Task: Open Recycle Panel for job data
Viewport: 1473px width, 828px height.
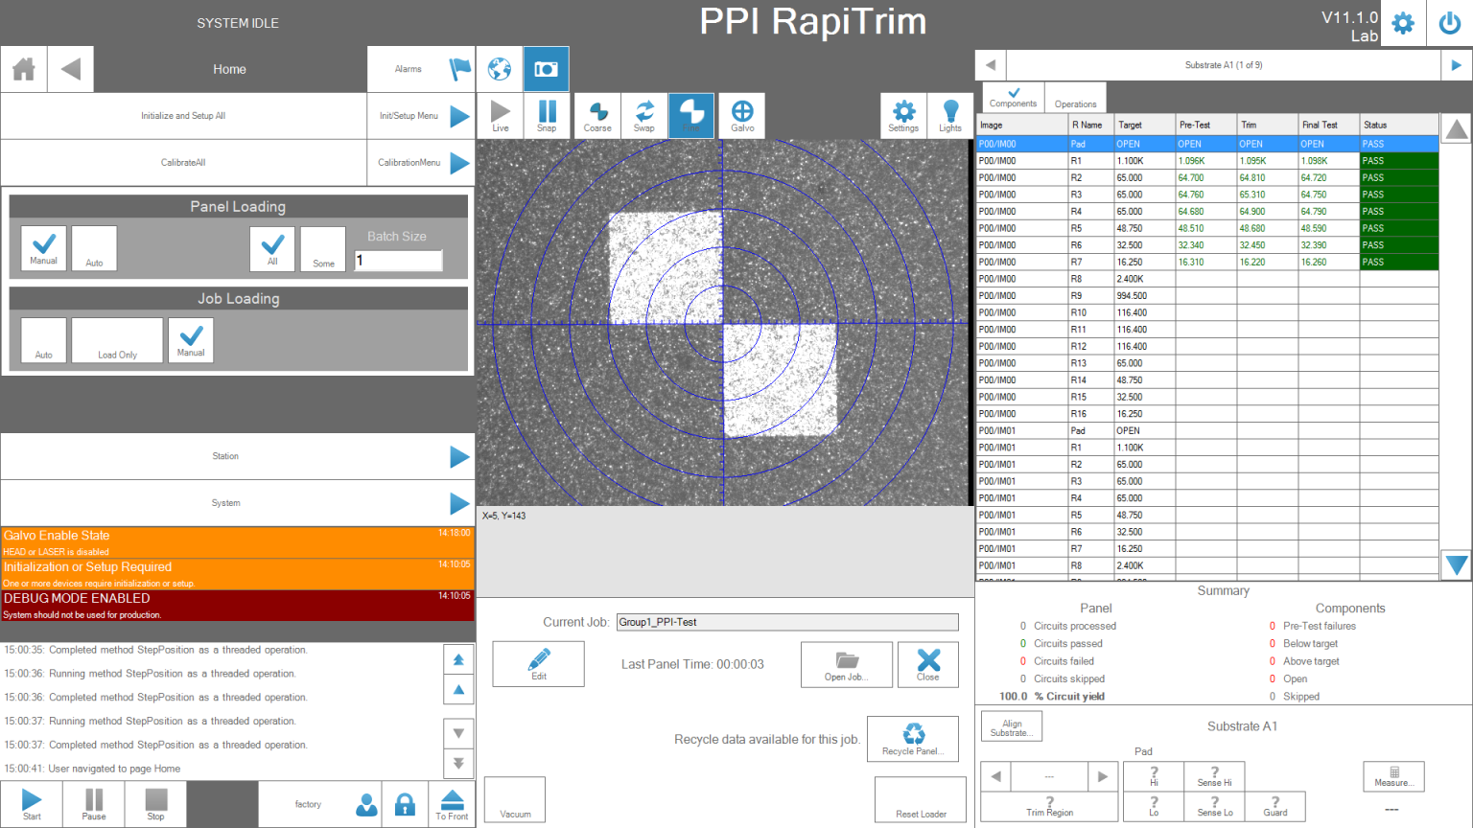Action: (912, 739)
